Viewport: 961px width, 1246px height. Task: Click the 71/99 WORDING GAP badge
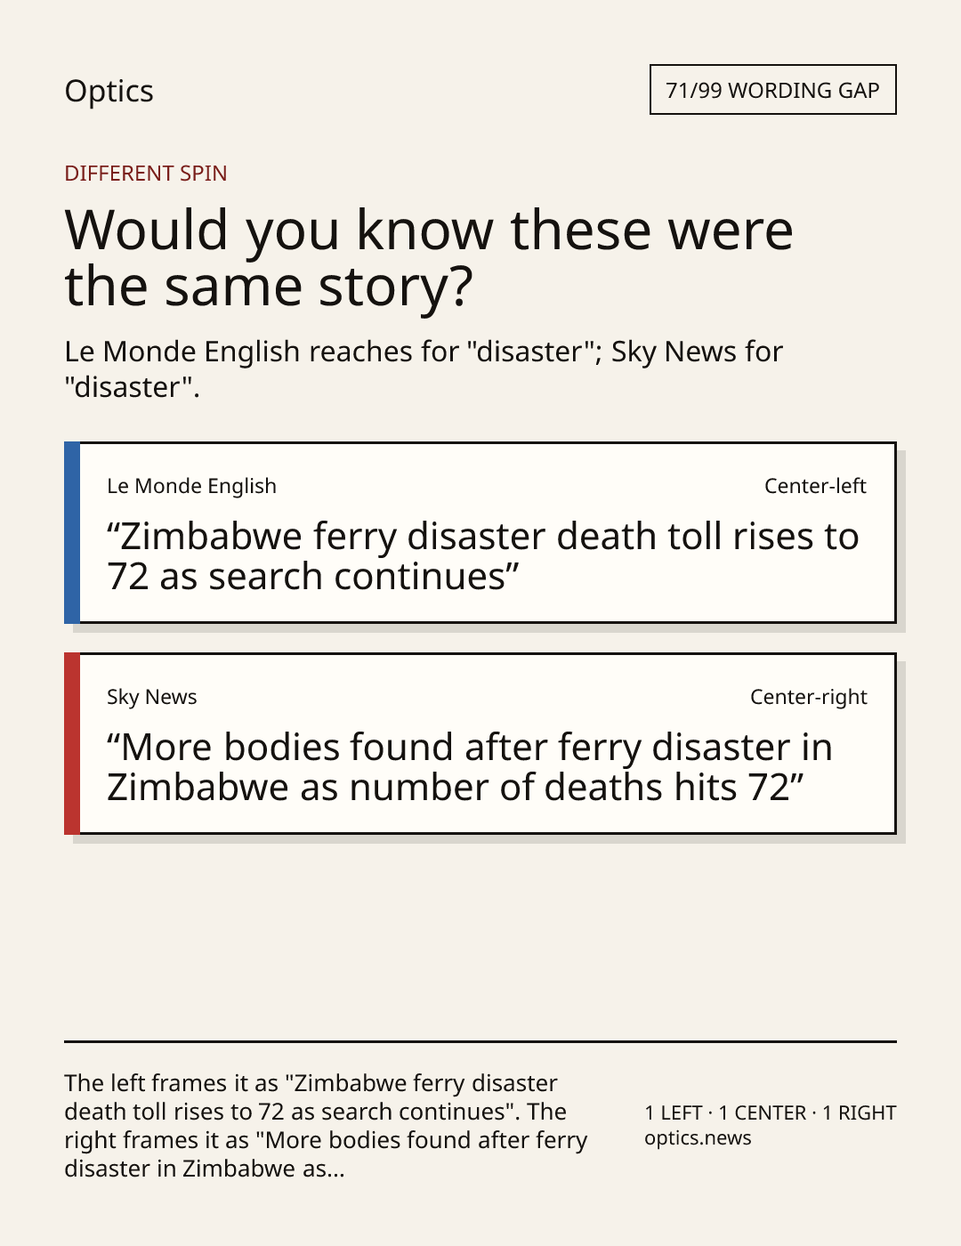pos(772,90)
